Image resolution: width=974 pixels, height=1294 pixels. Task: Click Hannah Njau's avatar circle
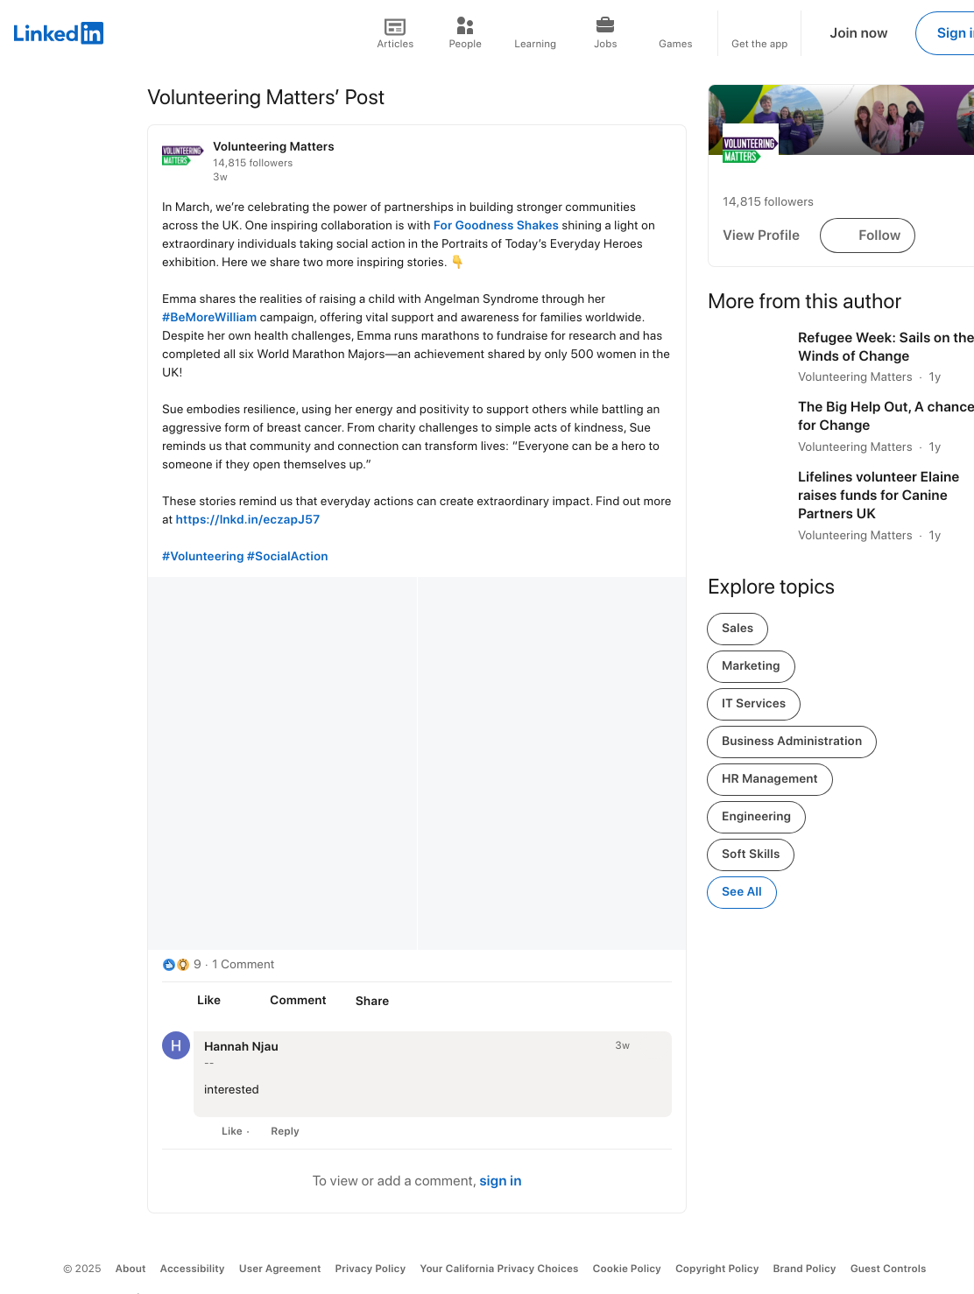pos(176,1045)
